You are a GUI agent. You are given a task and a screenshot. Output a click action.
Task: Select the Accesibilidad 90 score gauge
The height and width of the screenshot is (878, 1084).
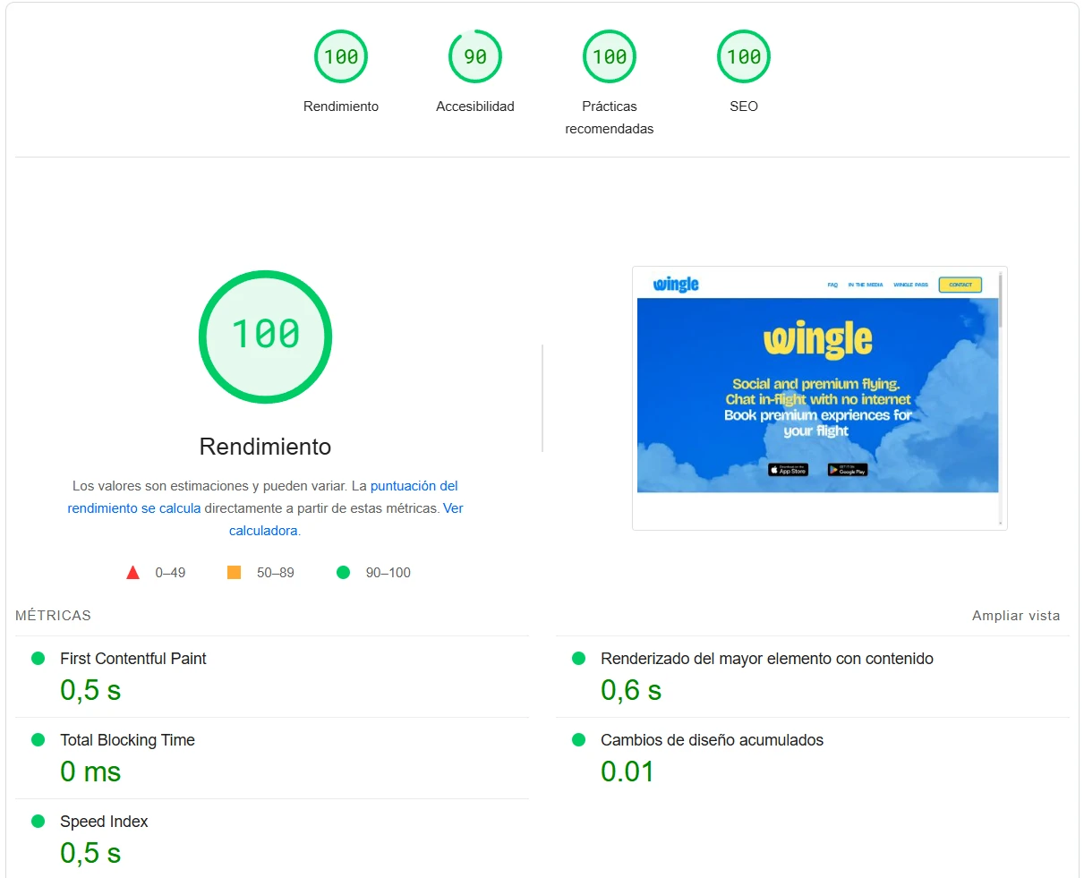(x=475, y=57)
